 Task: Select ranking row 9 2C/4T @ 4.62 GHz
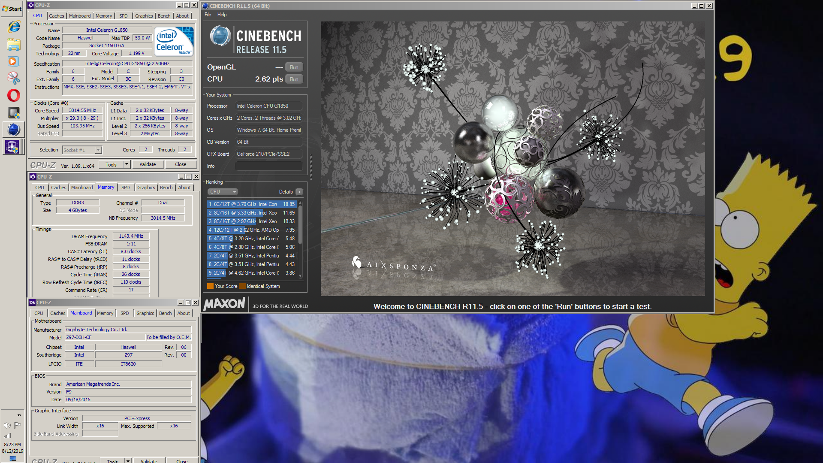[252, 273]
